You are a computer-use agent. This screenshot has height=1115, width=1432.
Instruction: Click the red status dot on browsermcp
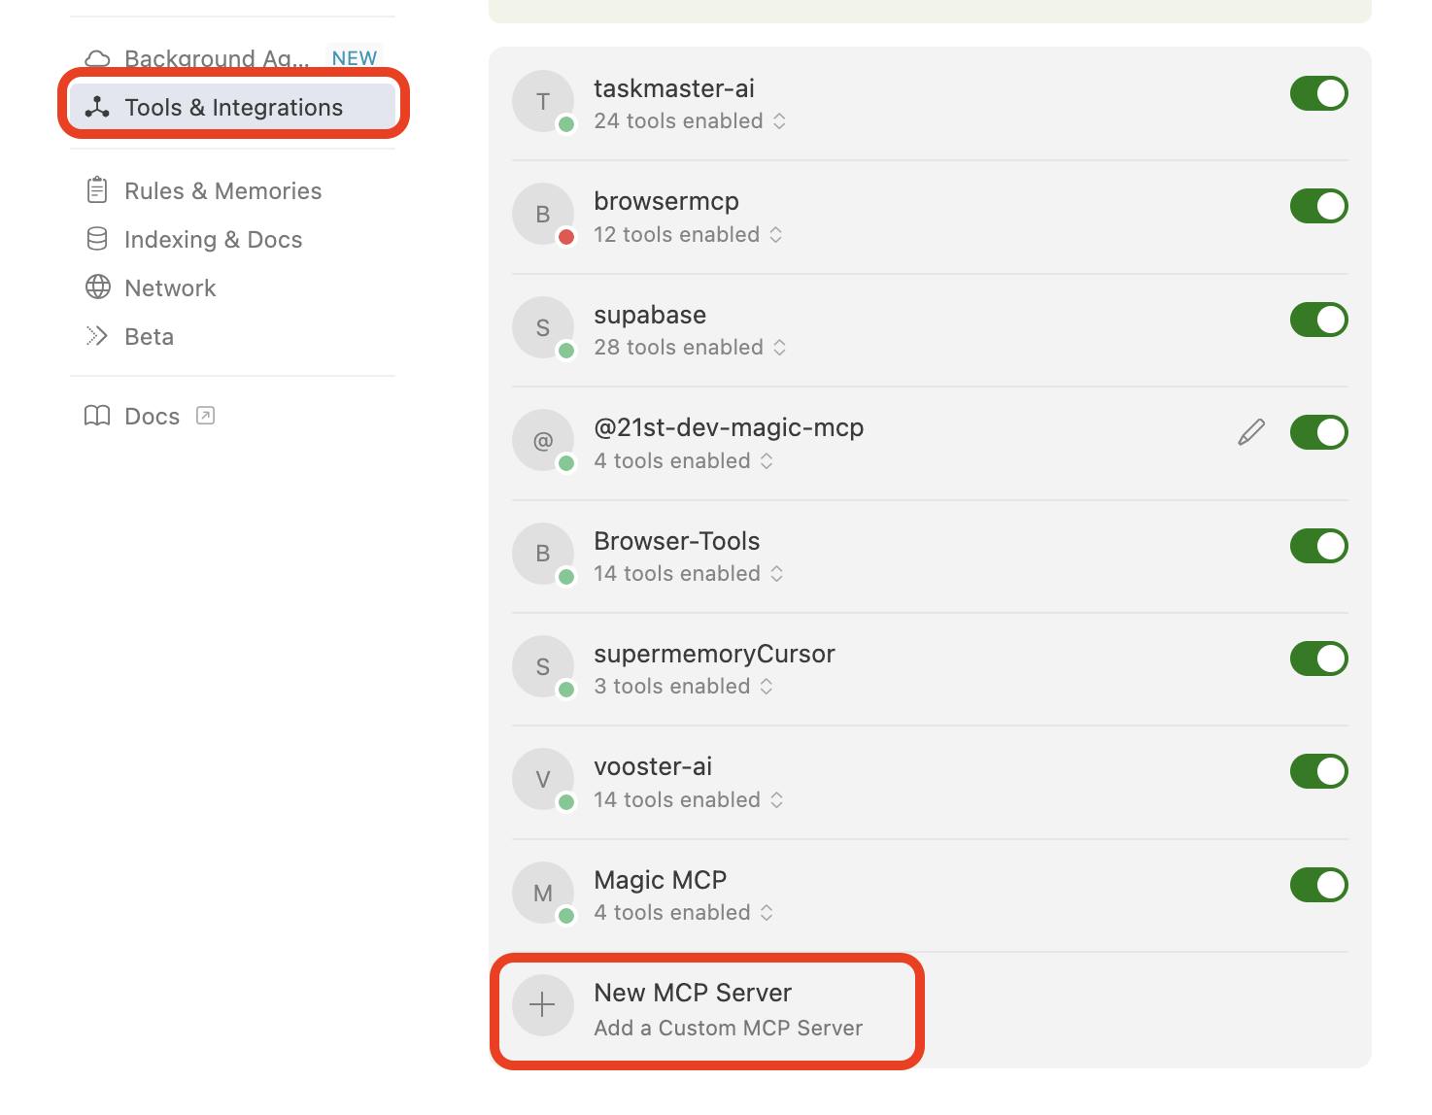click(x=566, y=237)
